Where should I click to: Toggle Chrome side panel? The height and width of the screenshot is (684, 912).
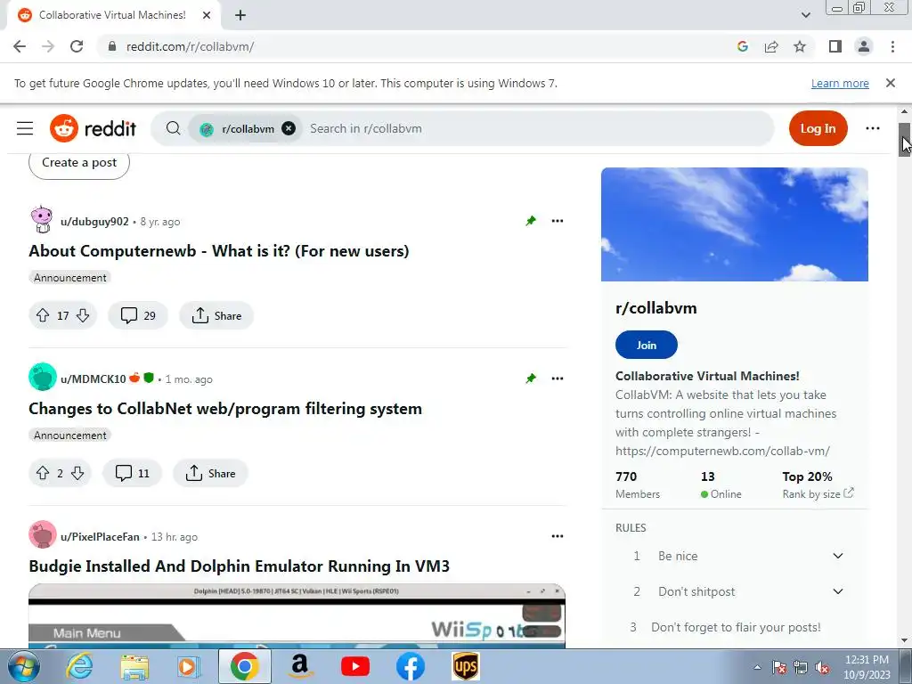pos(835,46)
